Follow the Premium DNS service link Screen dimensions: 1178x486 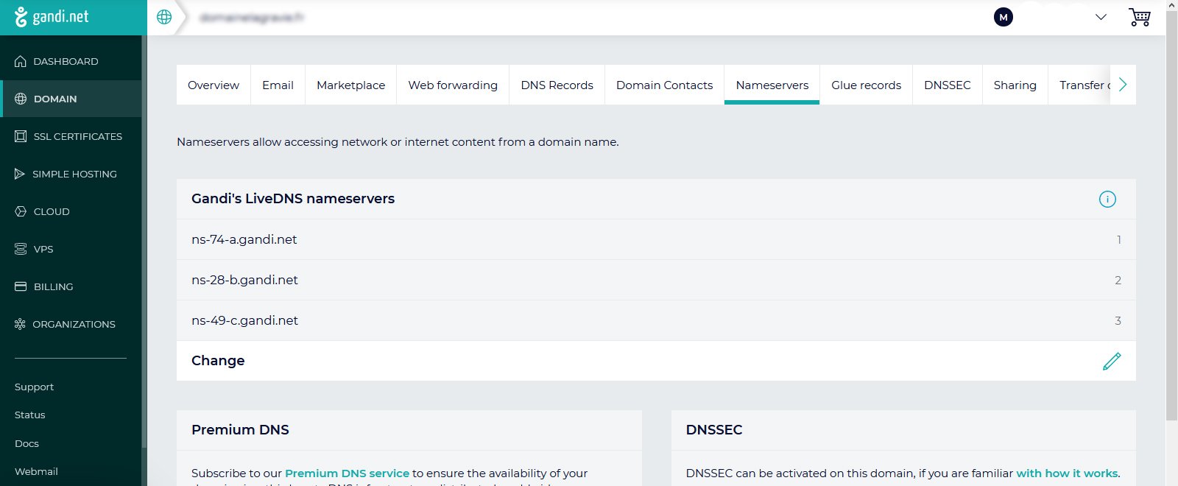(x=347, y=473)
